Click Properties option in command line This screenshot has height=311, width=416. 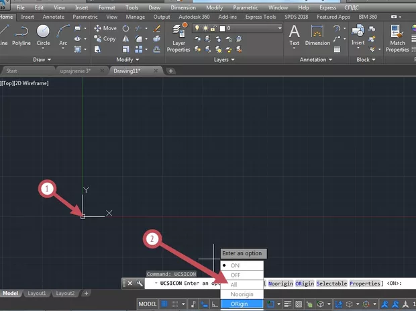pos(366,283)
